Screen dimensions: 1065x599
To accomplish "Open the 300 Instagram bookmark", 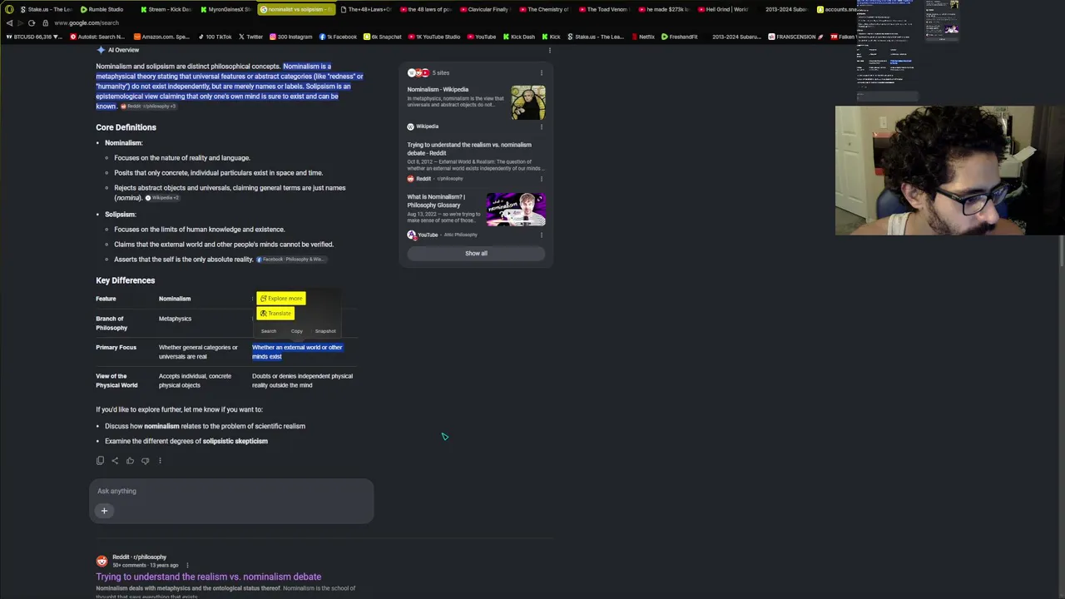I will click(x=290, y=37).
